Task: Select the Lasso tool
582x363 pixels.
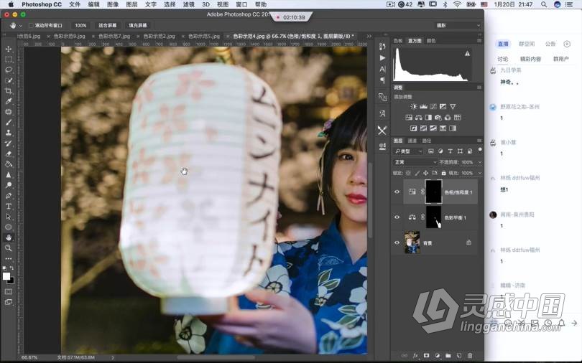Action: click(8, 70)
